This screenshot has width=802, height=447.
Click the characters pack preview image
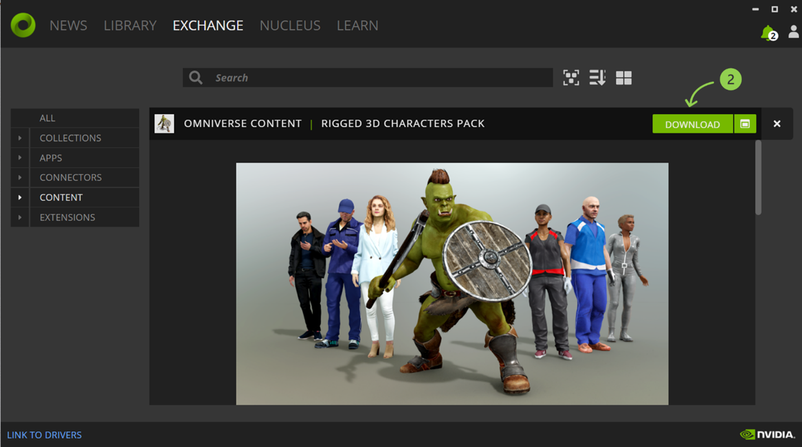coord(452,284)
